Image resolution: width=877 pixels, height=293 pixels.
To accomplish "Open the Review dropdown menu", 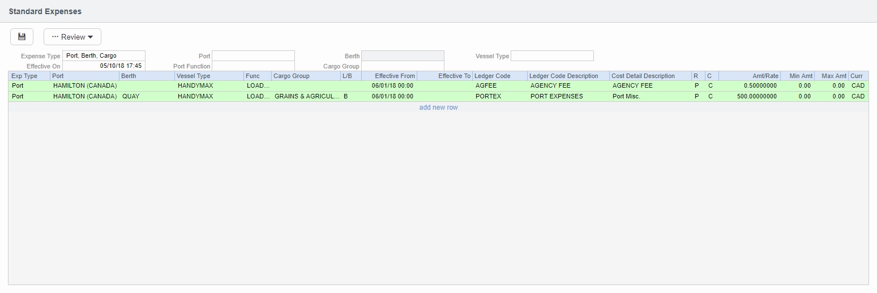I will [x=72, y=37].
